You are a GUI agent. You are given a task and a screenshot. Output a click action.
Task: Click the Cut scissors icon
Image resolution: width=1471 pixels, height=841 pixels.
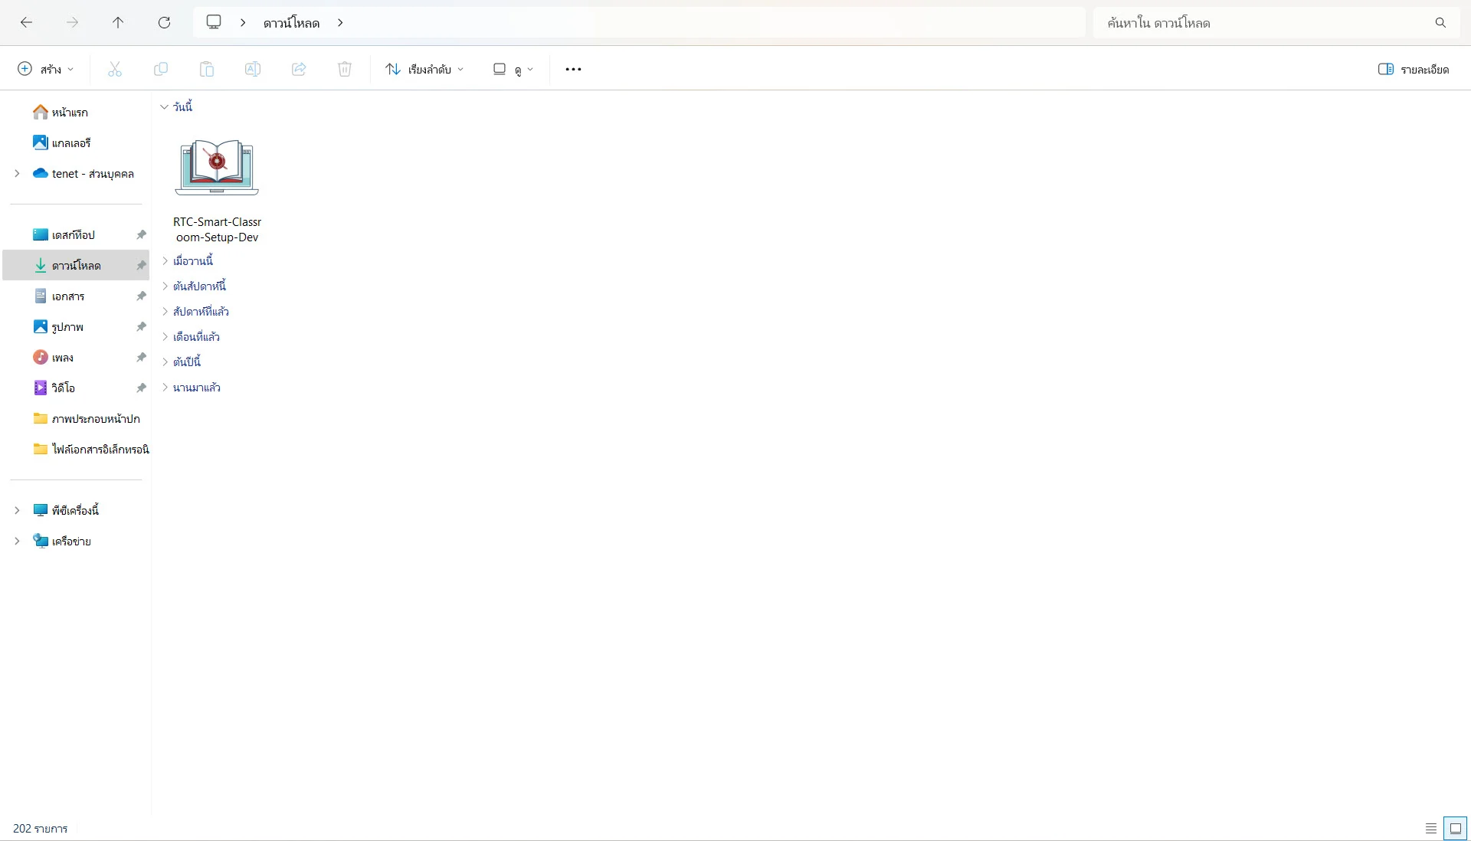click(x=115, y=69)
